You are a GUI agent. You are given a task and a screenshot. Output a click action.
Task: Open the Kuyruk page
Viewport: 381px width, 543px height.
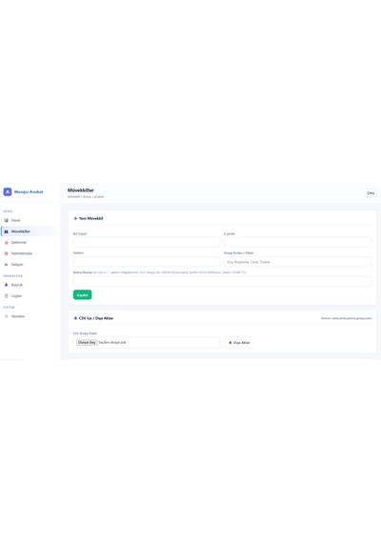pos(30,285)
